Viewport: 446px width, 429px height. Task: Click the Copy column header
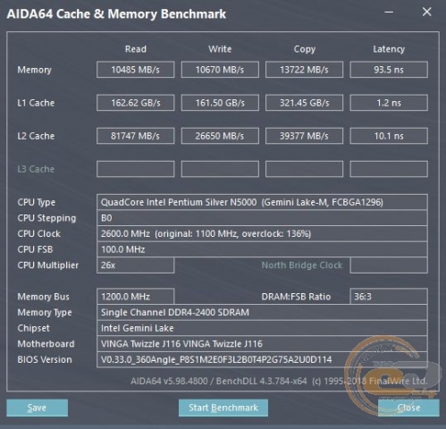click(x=305, y=49)
